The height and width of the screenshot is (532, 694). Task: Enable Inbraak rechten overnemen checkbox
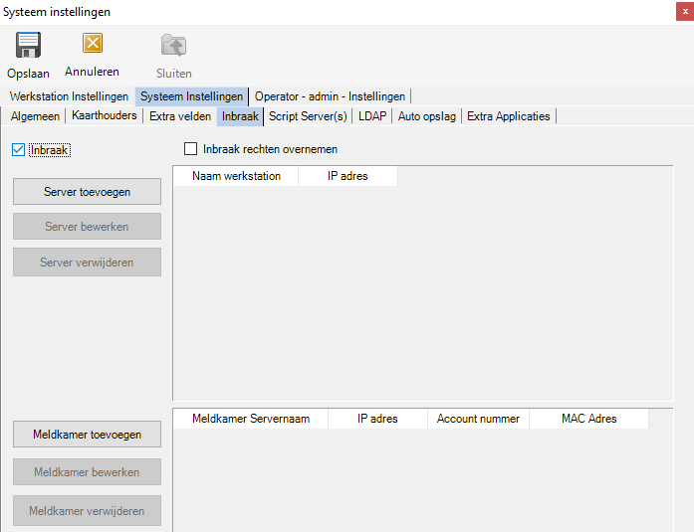point(190,149)
